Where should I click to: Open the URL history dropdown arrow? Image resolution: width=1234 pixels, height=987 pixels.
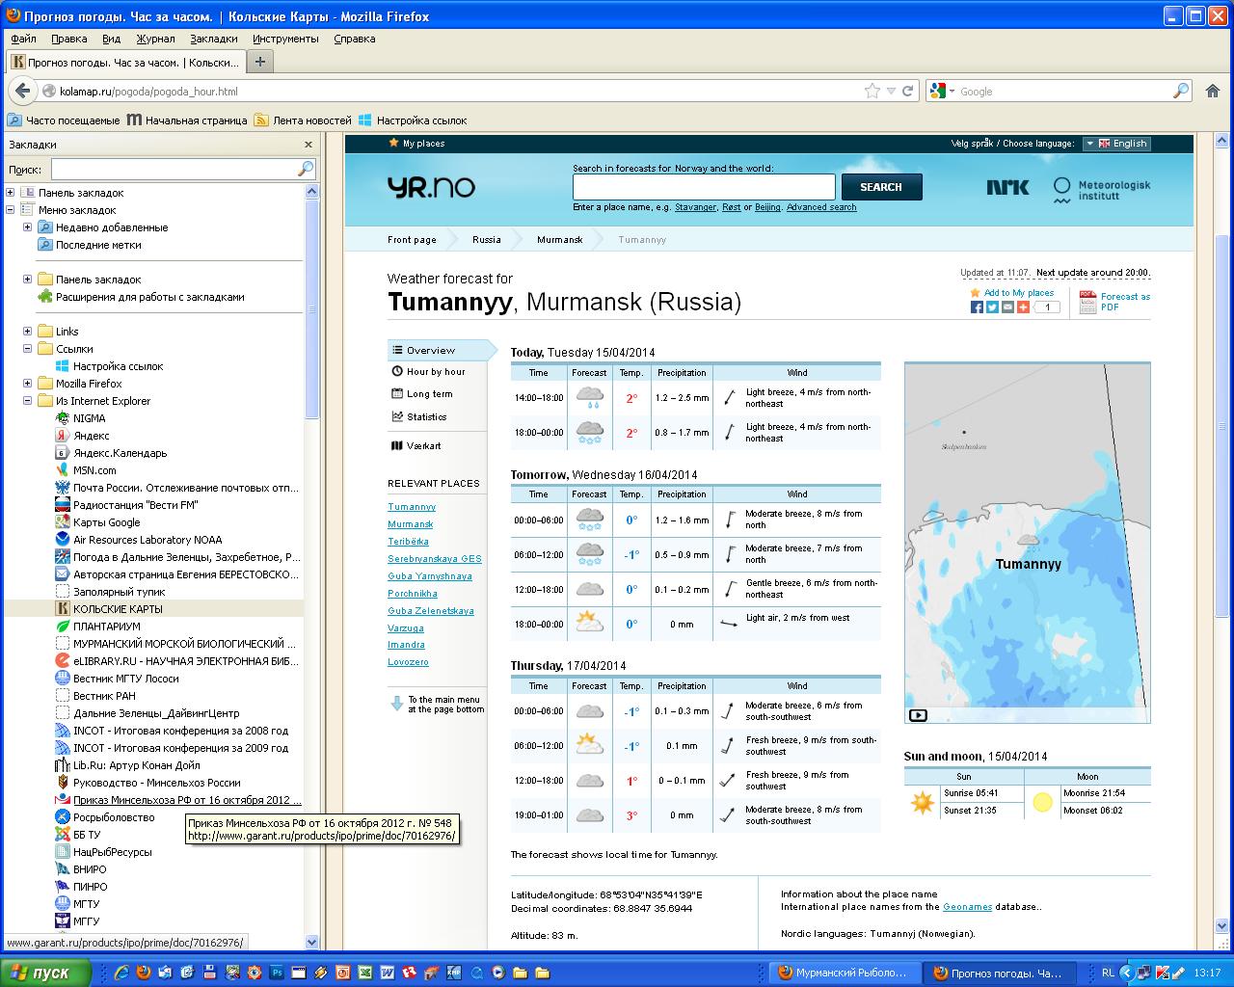(891, 91)
